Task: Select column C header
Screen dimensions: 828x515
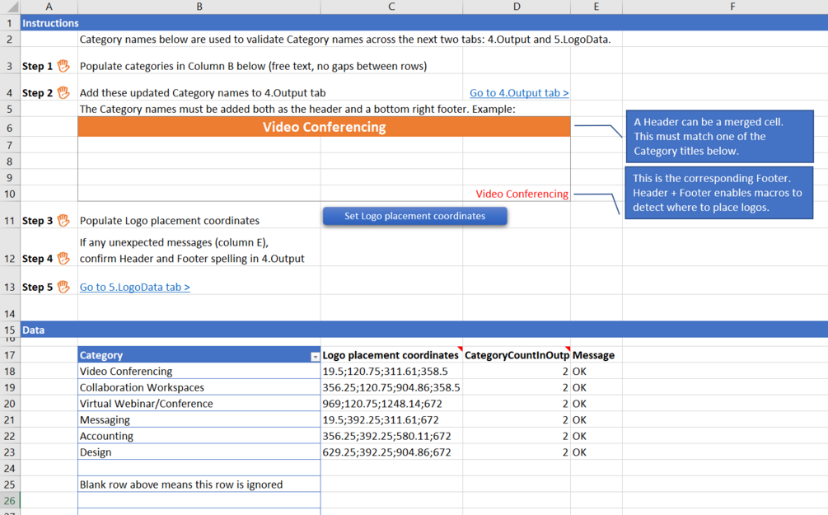Action: [391, 7]
